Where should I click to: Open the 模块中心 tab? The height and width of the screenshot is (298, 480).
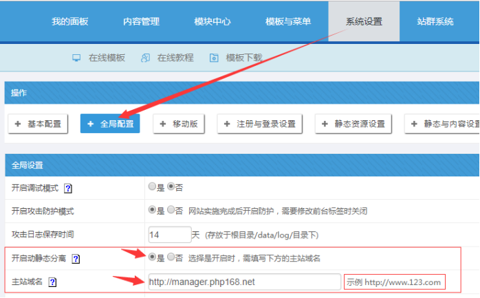click(x=212, y=21)
